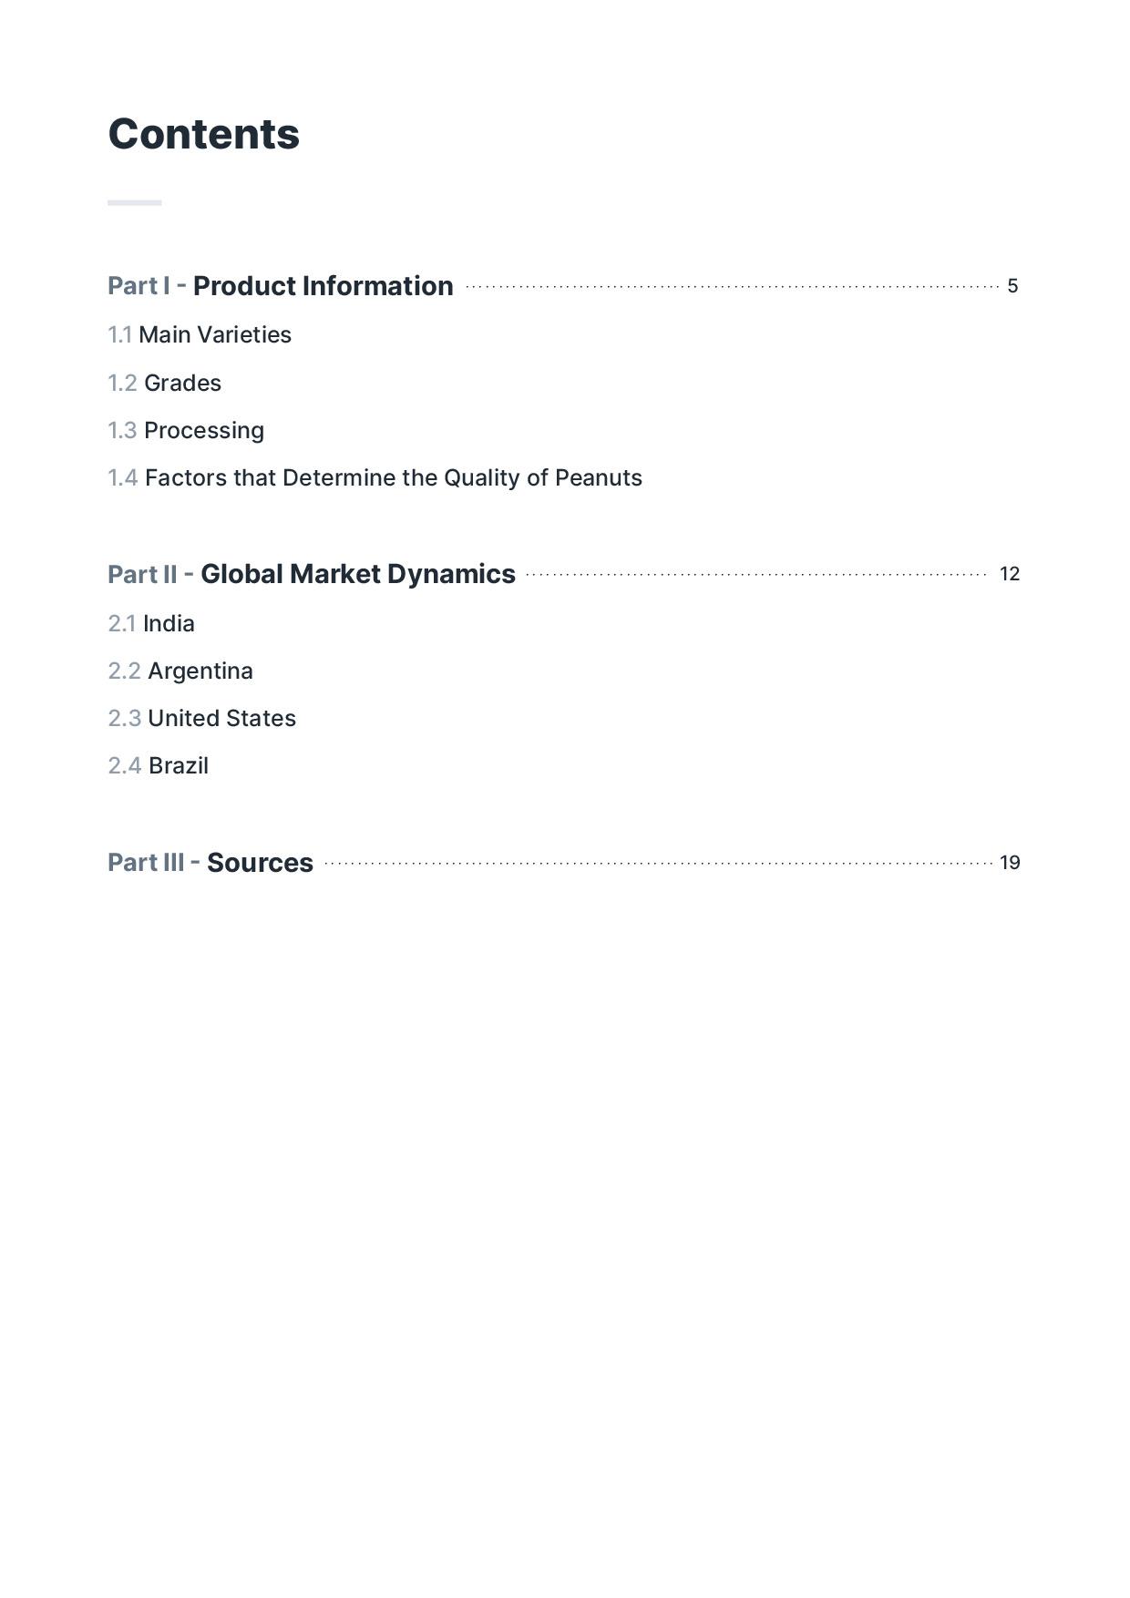Jump to the 2.1 India entry
The width and height of the screenshot is (1130, 1598).
coord(151,624)
